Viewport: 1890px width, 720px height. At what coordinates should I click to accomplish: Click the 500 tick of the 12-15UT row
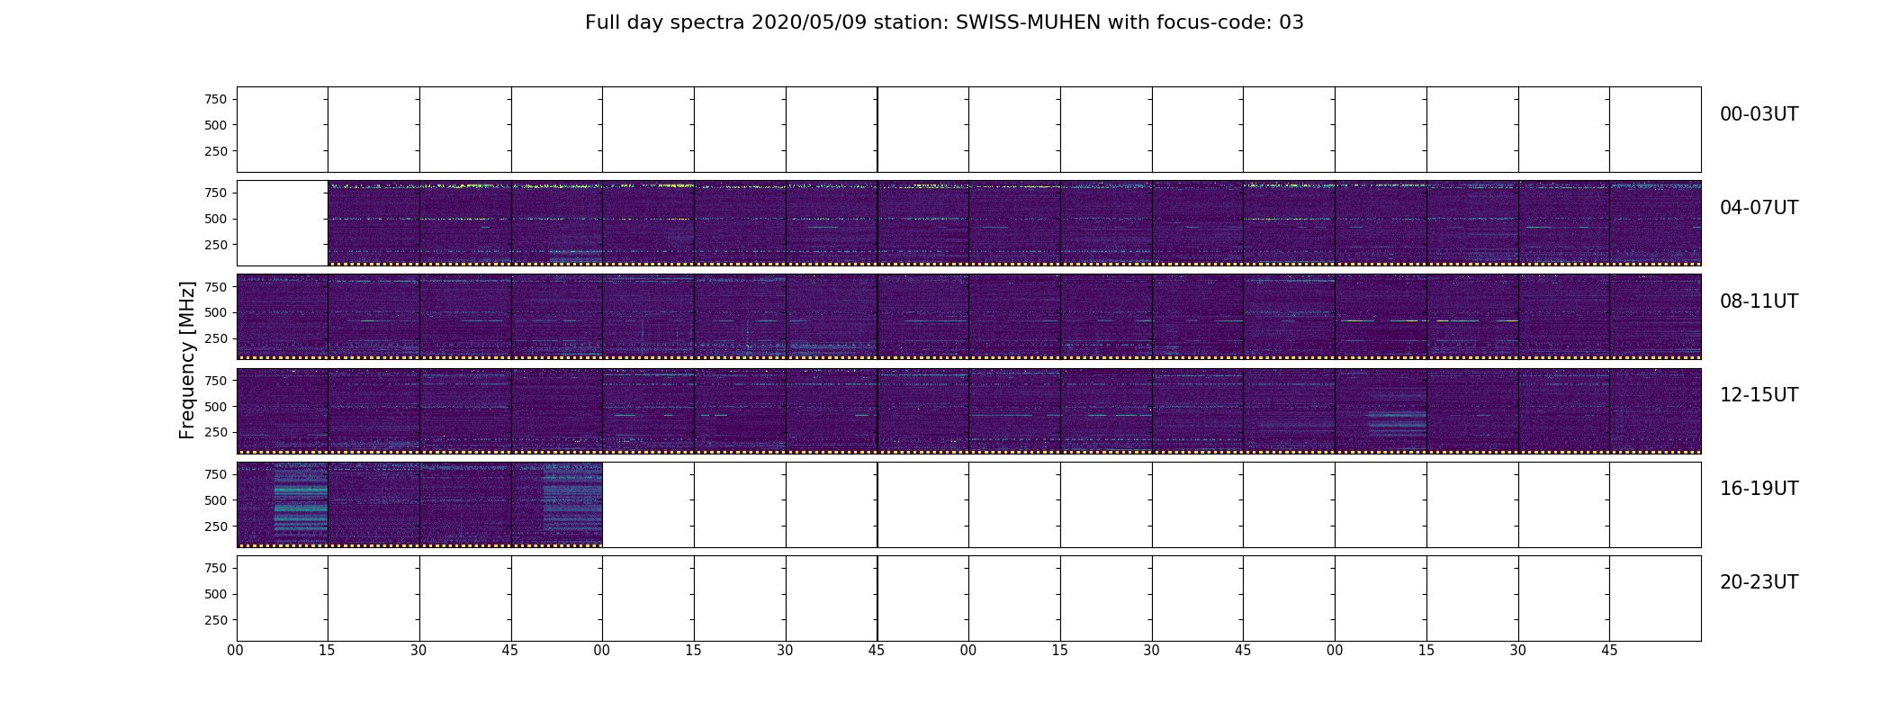pos(216,407)
